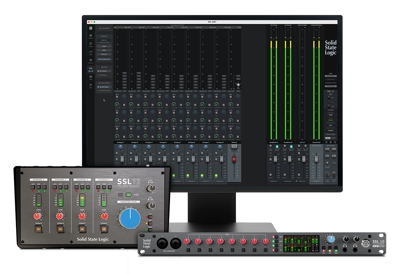
Task: Open the Mix view from the sidebar
Action: (91, 52)
